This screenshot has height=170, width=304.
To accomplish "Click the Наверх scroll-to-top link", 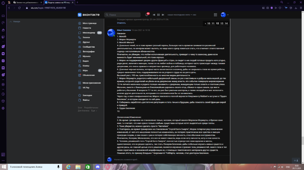I will [15, 21].
